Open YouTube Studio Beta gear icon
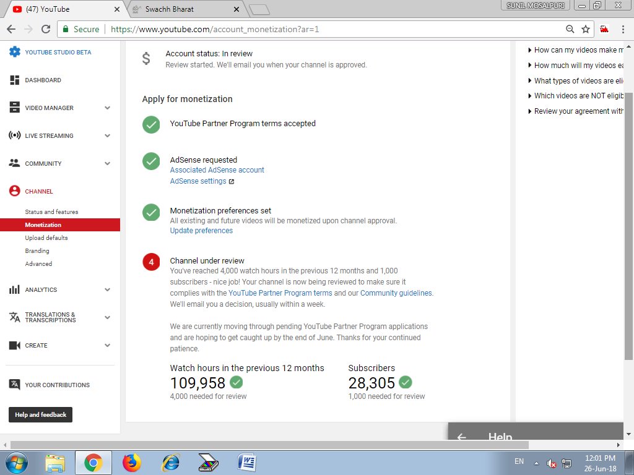Screen dimensions: 634x475 coord(15,52)
